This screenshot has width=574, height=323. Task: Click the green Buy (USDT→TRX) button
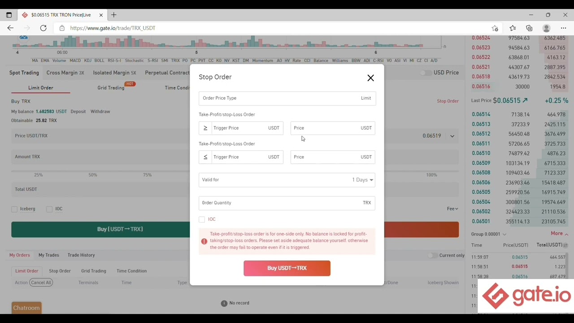point(100,229)
